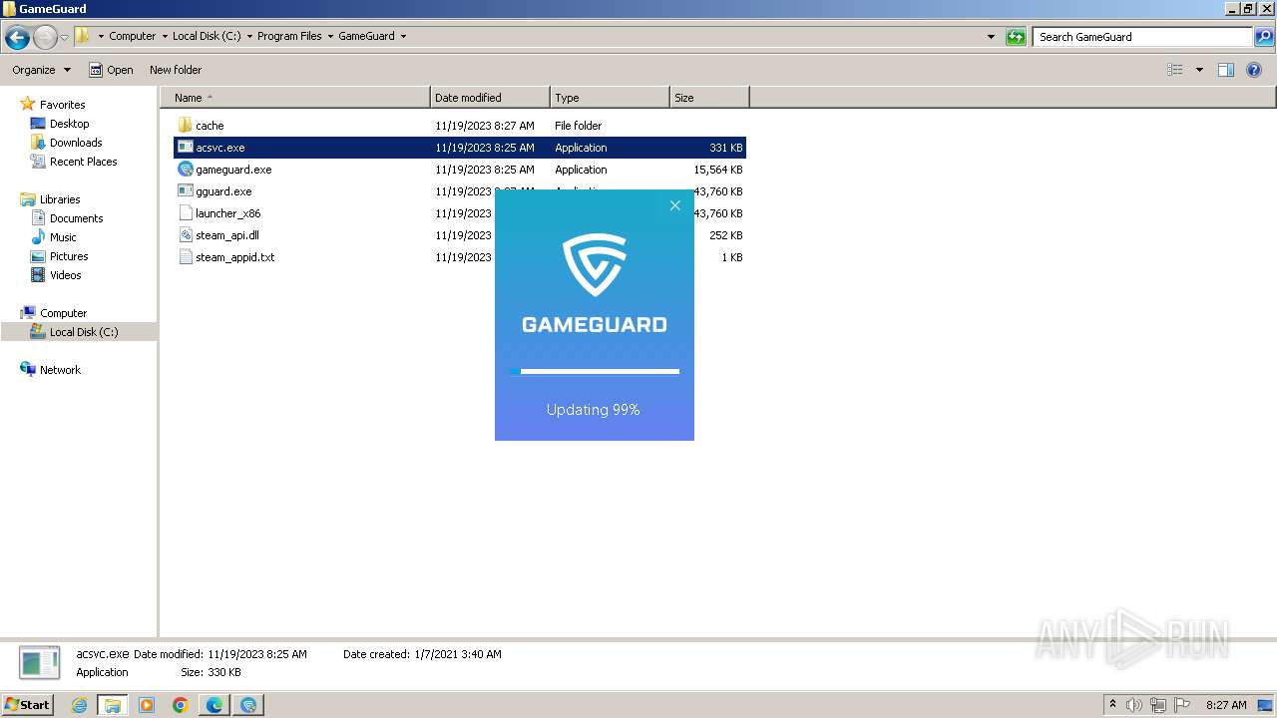This screenshot has height=718, width=1277.
Task: Sort by Size column header
Action: [709, 98]
